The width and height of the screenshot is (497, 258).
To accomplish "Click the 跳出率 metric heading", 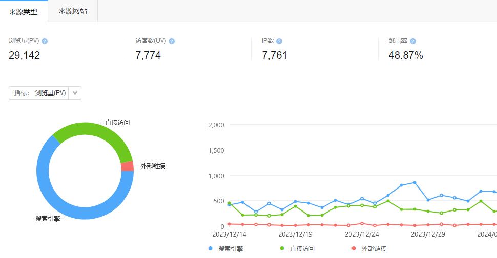I will [398, 41].
